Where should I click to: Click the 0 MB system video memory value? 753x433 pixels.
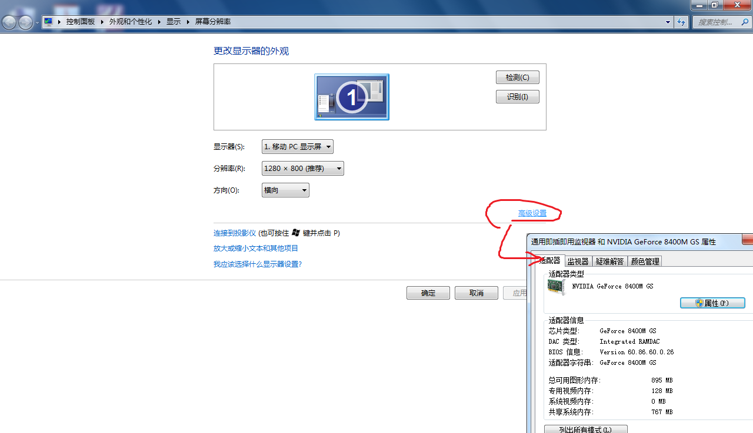[x=658, y=401]
